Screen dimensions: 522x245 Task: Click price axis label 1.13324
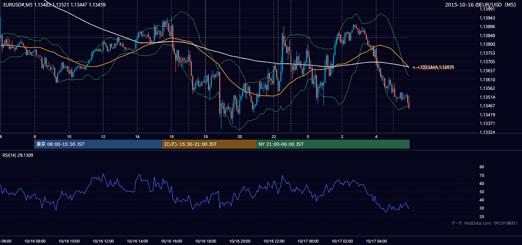pyautogui.click(x=487, y=132)
